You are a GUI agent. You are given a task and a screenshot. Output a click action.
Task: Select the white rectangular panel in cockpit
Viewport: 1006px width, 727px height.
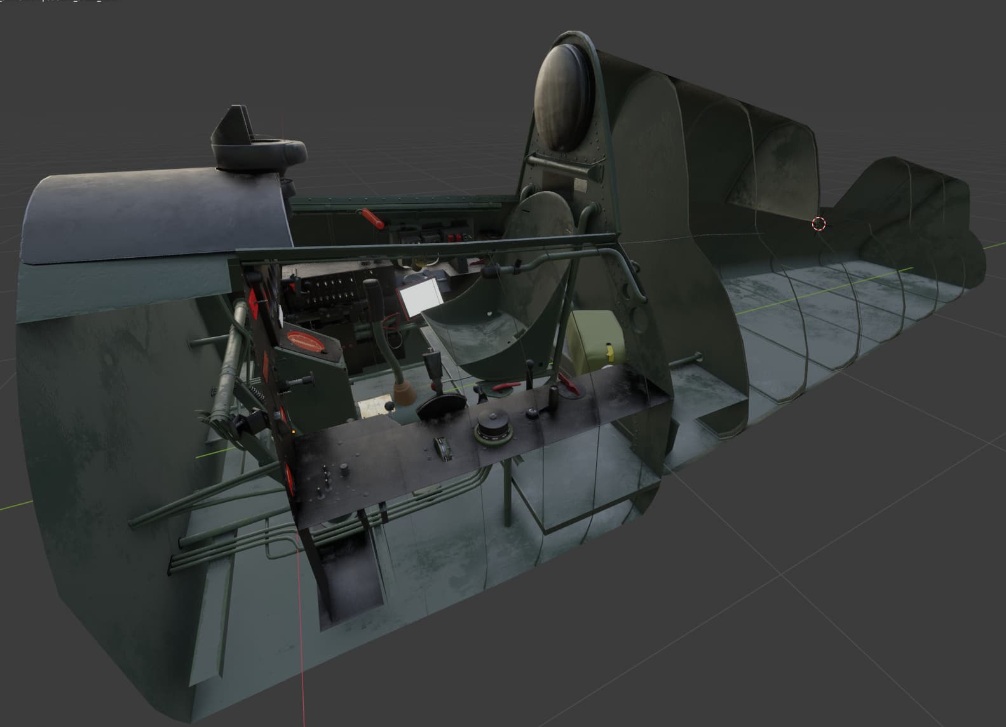click(x=419, y=298)
